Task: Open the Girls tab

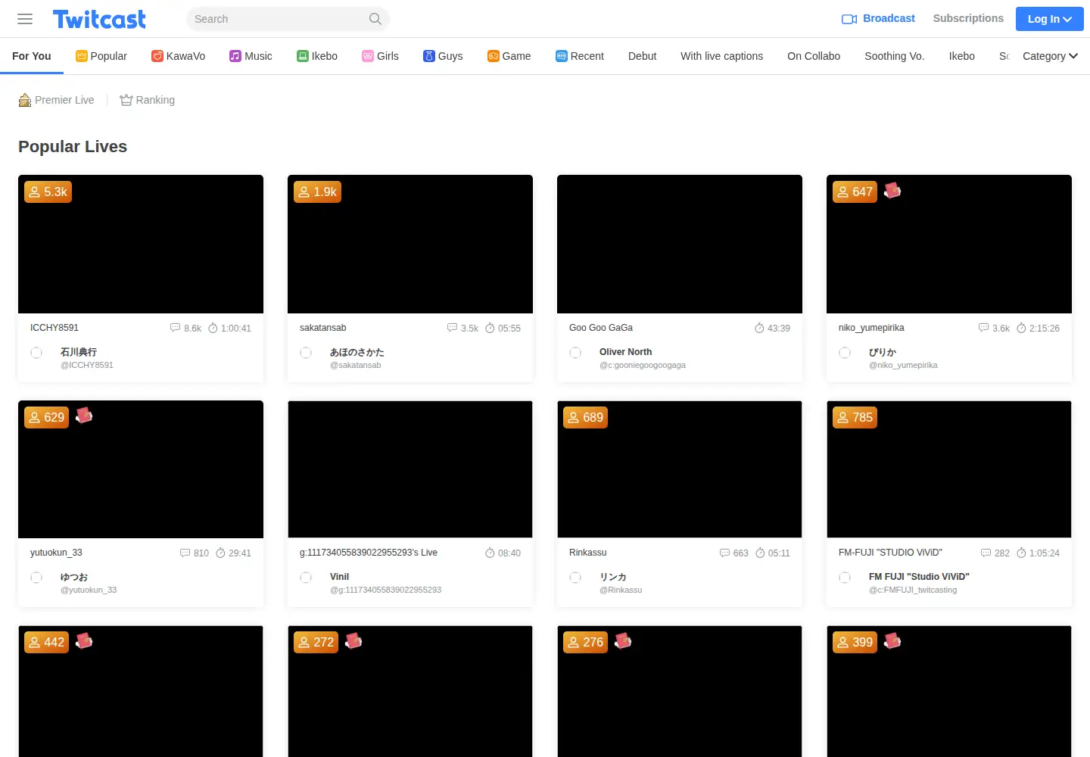Action: click(380, 56)
